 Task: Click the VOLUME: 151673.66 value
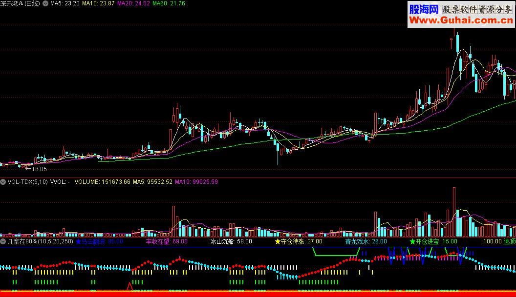pyautogui.click(x=102, y=182)
